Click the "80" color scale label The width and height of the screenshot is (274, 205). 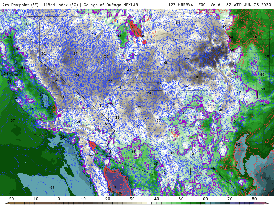254,199
